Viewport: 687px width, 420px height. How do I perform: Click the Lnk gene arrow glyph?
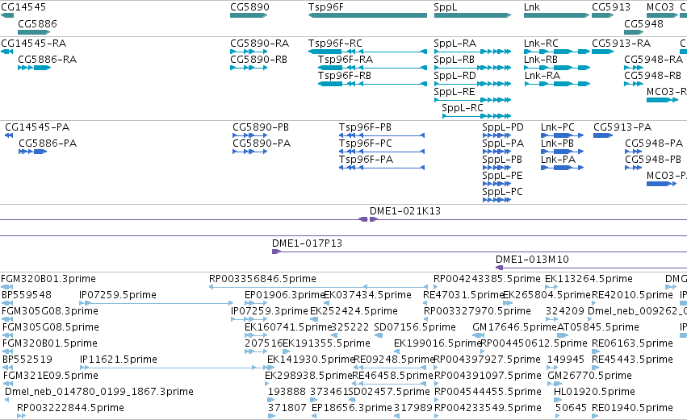(556, 15)
